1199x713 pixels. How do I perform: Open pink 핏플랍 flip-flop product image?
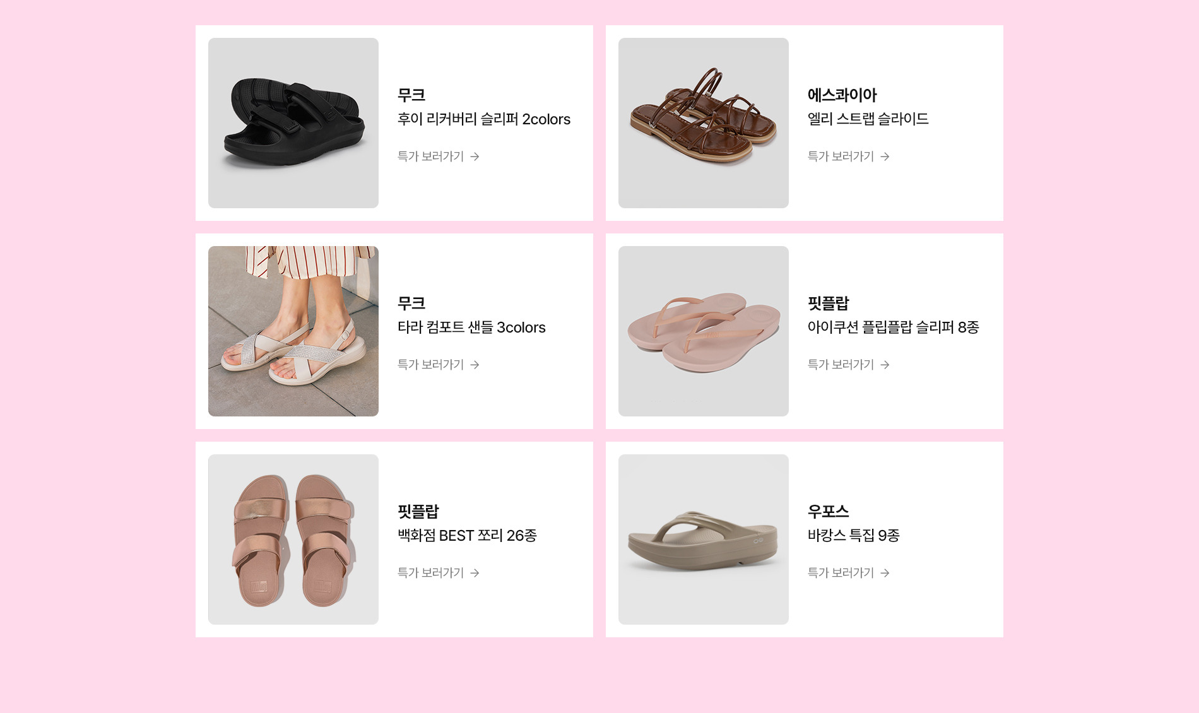(704, 331)
